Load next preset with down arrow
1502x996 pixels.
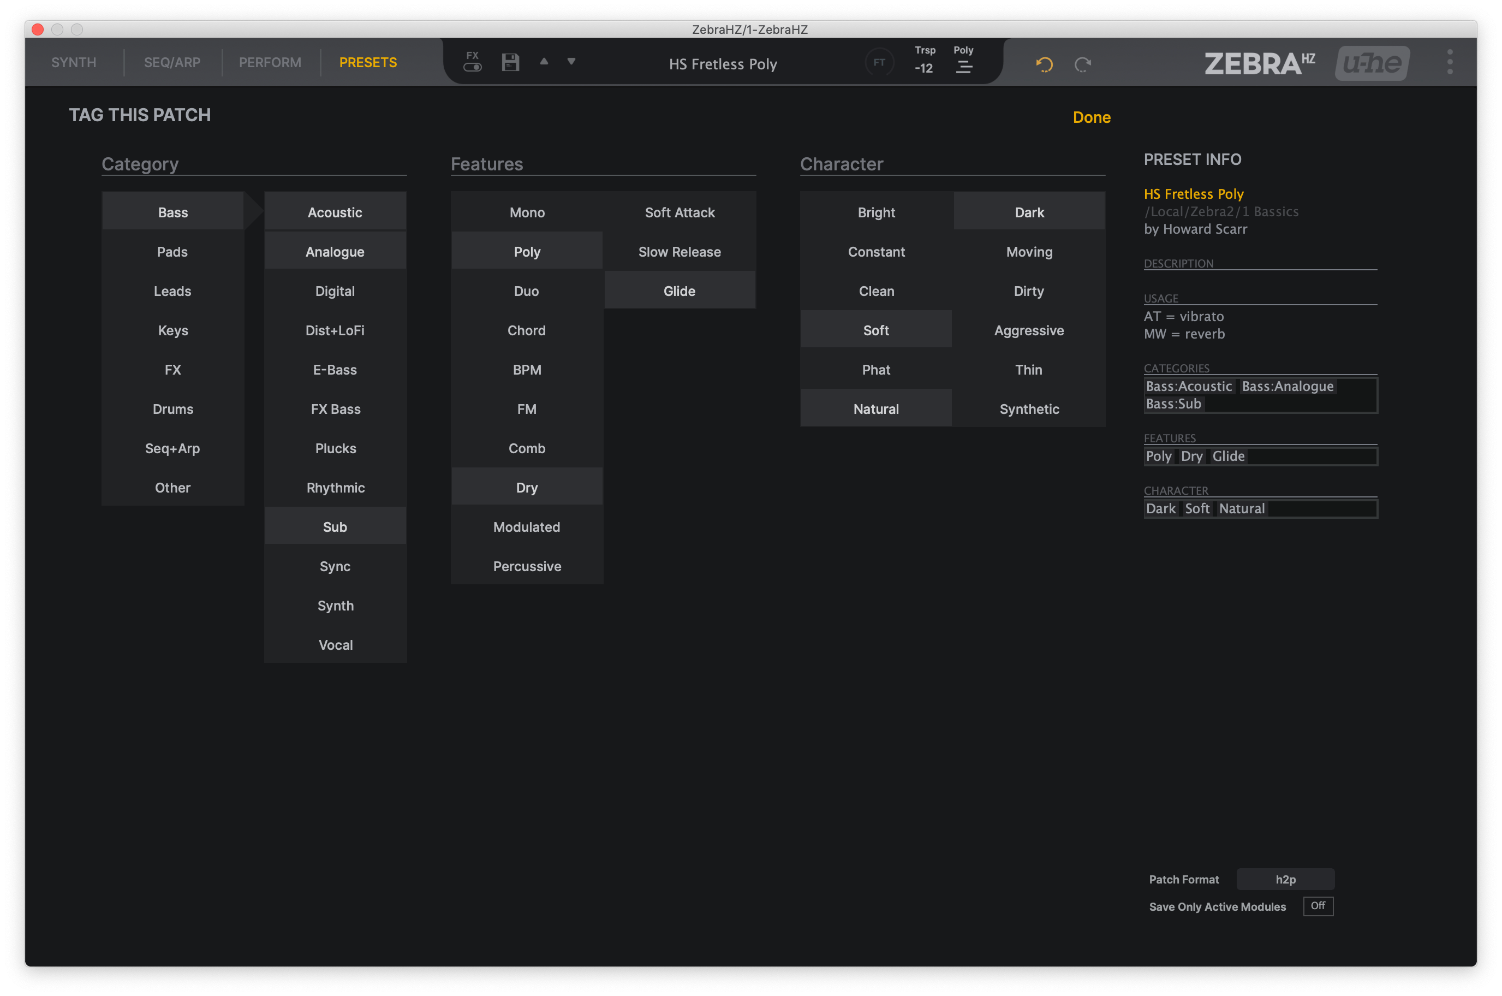point(571,62)
